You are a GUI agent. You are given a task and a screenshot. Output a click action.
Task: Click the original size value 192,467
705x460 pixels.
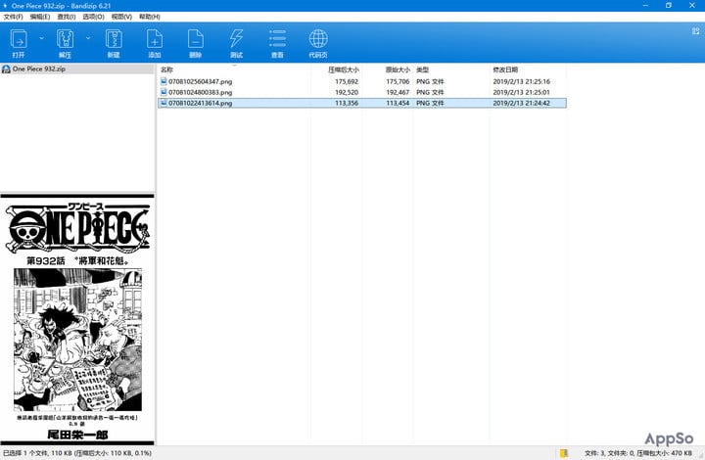pyautogui.click(x=398, y=93)
